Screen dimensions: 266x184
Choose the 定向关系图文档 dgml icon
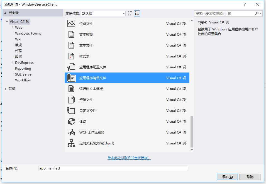click(x=71, y=143)
